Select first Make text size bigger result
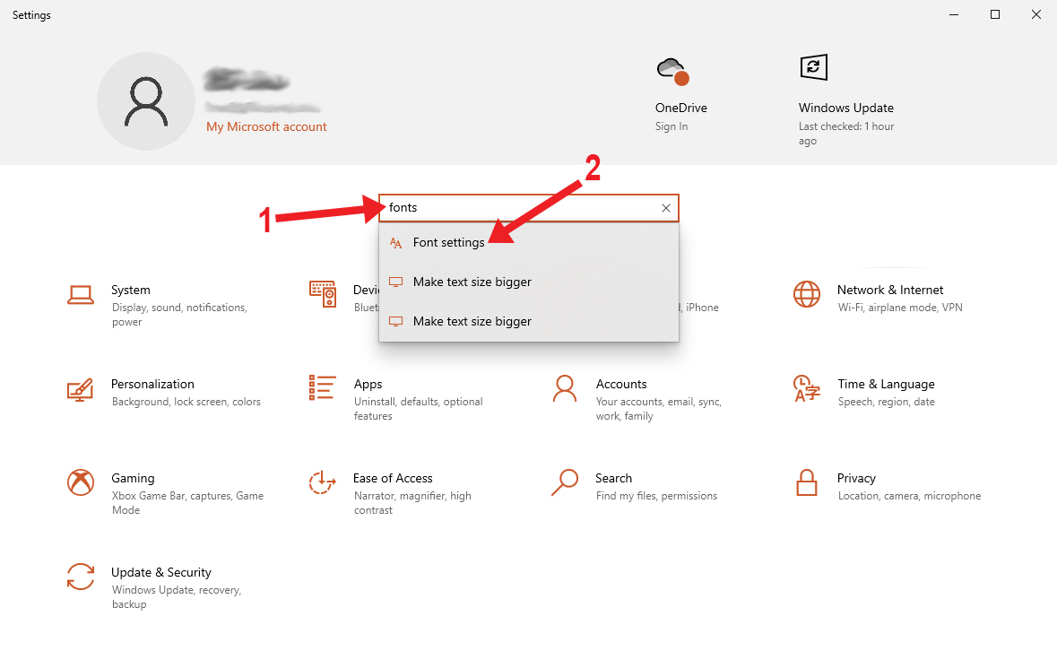Screen dimensions: 1057x651 pos(529,282)
